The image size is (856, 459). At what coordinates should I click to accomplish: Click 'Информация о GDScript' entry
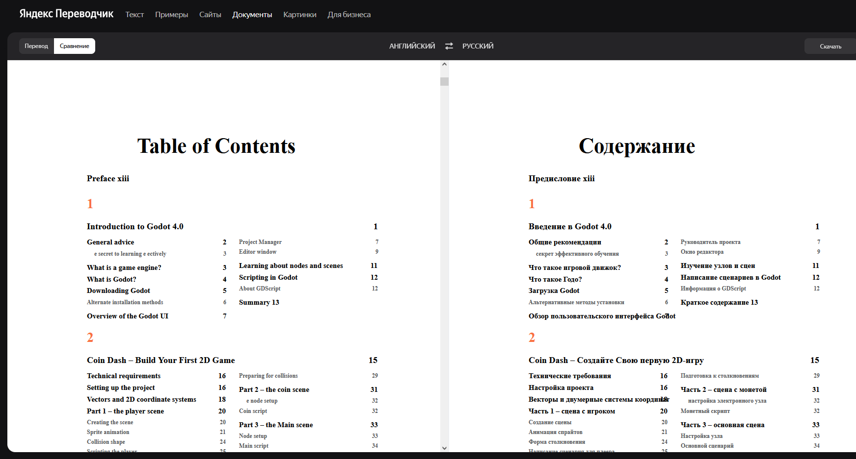pos(713,289)
